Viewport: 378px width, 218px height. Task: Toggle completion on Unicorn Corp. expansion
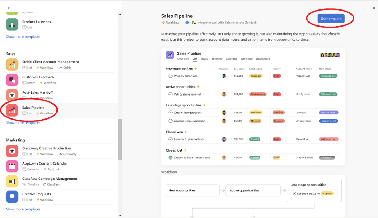pyautogui.click(x=171, y=121)
